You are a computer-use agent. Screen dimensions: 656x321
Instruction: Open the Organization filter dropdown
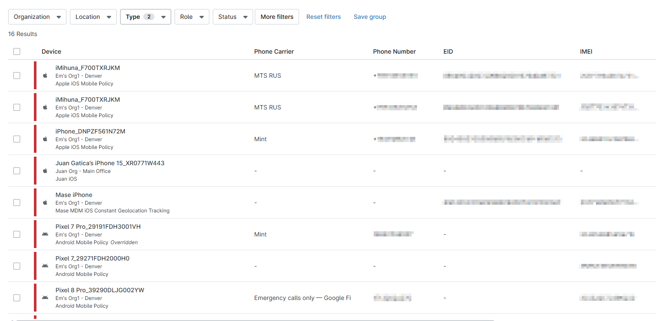tap(37, 17)
